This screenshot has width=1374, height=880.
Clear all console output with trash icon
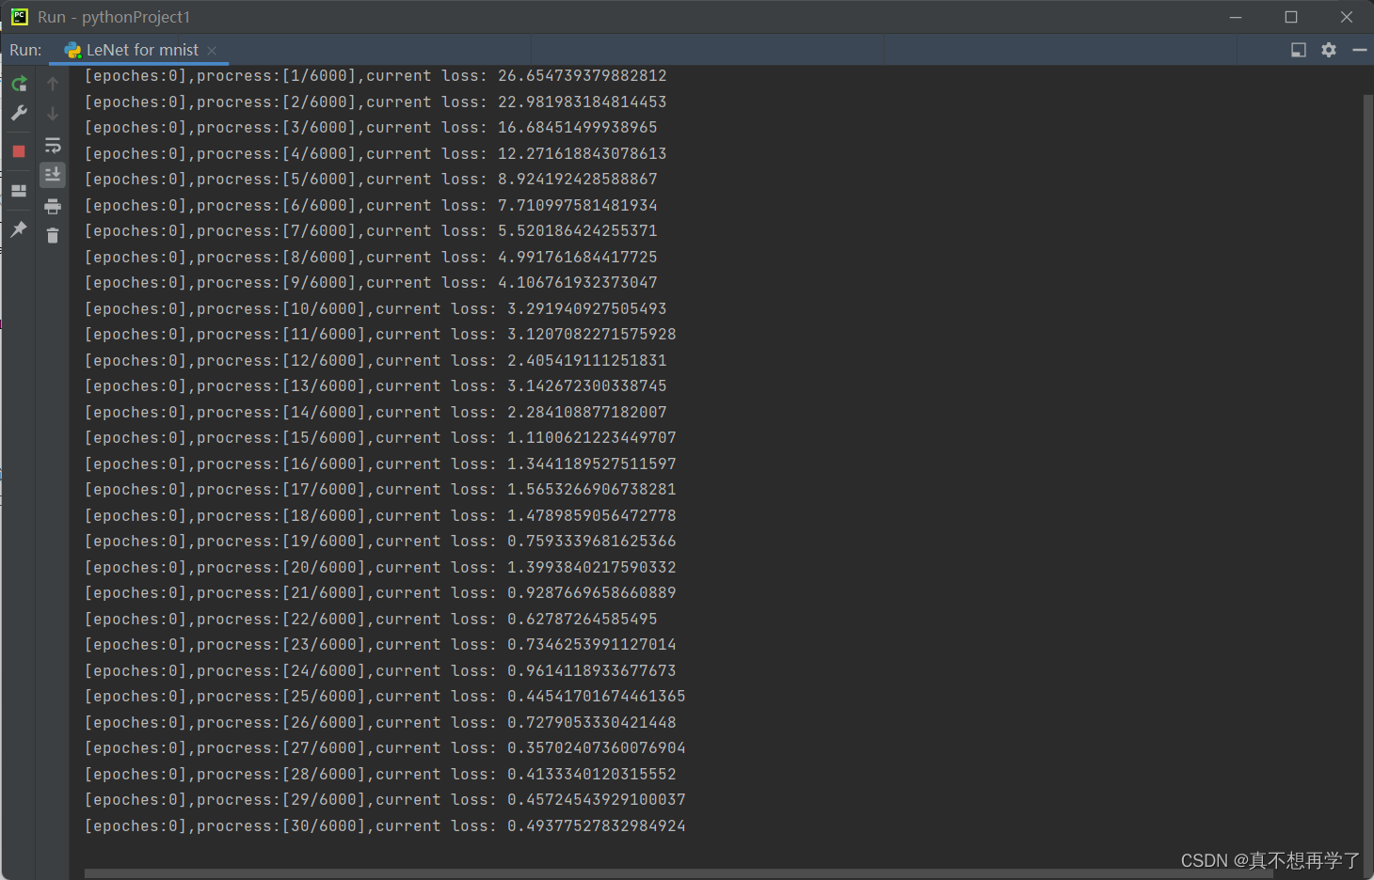[53, 236]
